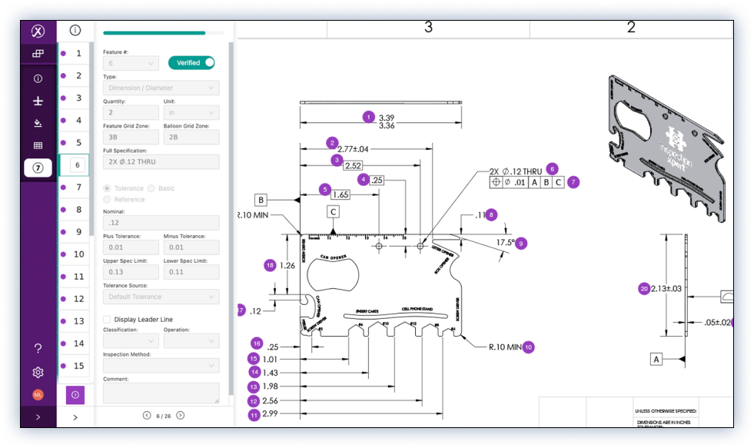Go to next feature arrow in pager

coord(181,416)
